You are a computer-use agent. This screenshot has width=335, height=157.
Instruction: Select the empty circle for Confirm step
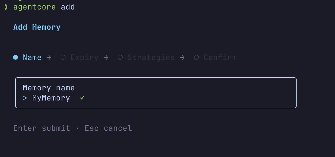(x=196, y=57)
